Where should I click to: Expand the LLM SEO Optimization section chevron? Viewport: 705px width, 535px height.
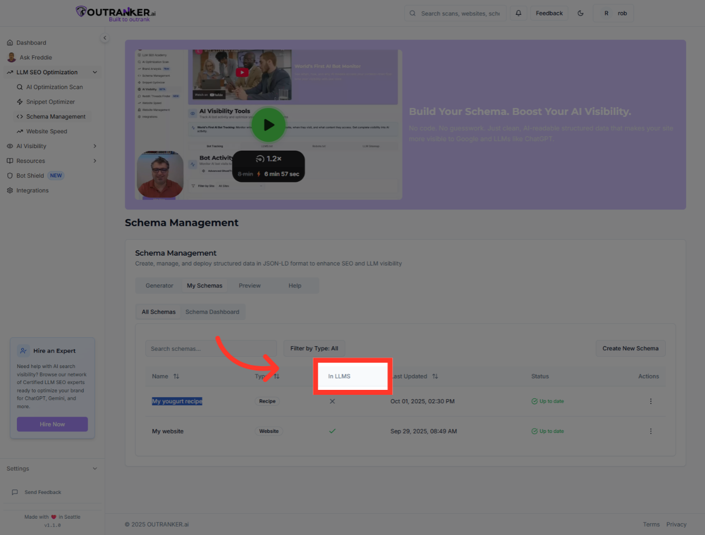pos(95,72)
